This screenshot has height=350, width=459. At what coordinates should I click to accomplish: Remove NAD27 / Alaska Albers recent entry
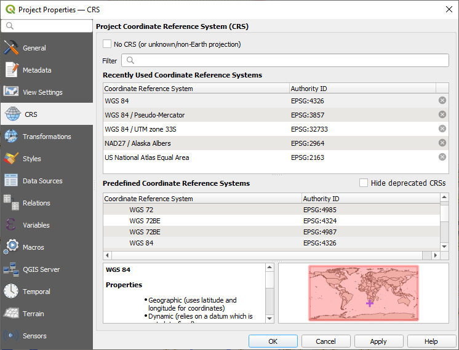[x=442, y=143]
